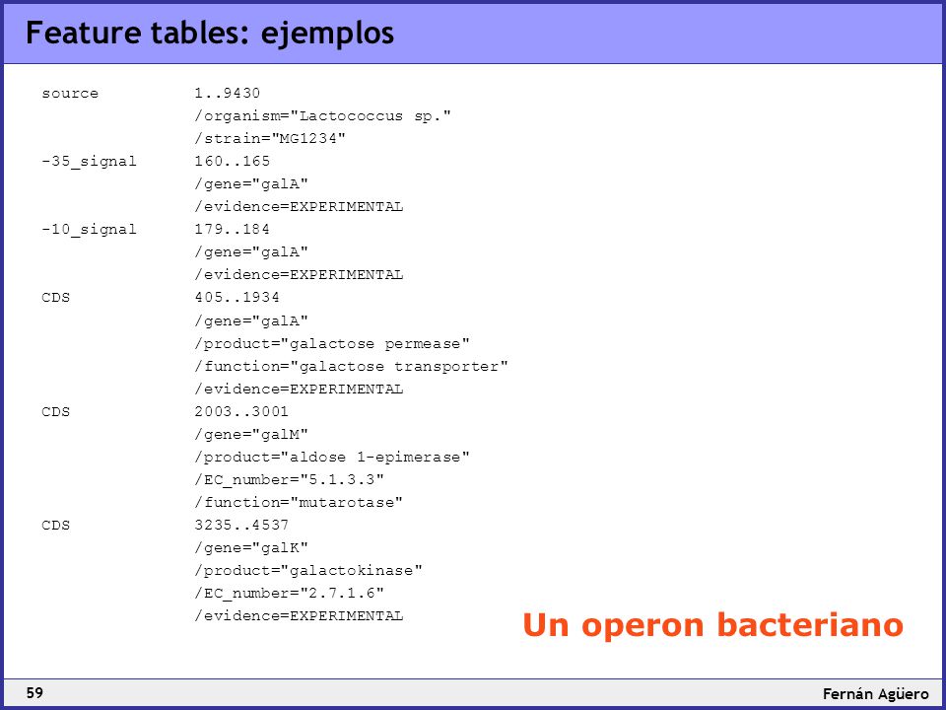Select the orange "Un operon bacteriano" text
This screenshot has height=710, width=946.
click(x=712, y=624)
